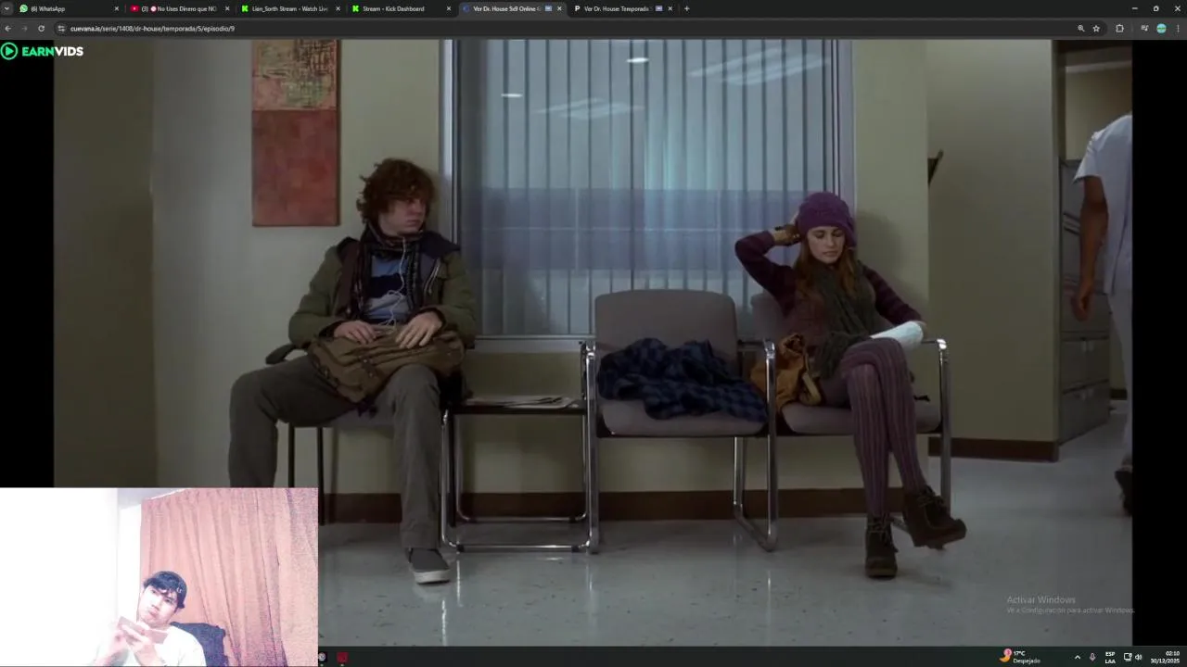Switch to 'Ver Dr. House Temporada' tab
1187x667 pixels.
pyautogui.click(x=621, y=8)
